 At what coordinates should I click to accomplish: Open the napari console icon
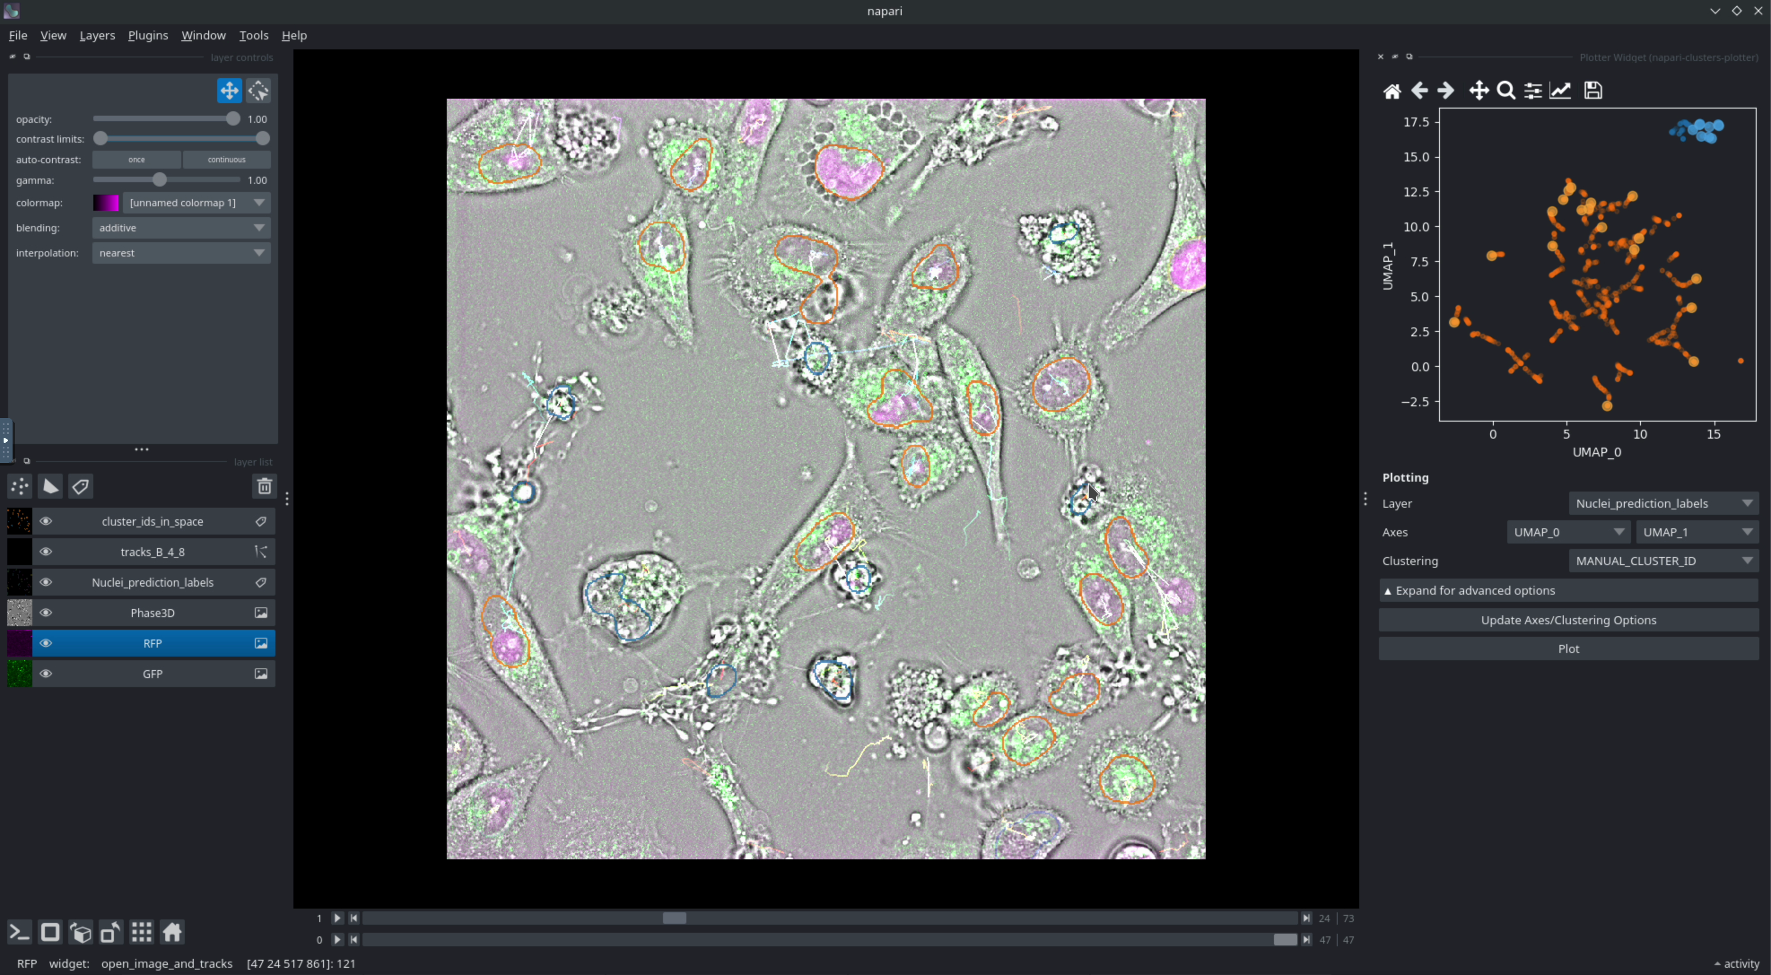point(19,932)
